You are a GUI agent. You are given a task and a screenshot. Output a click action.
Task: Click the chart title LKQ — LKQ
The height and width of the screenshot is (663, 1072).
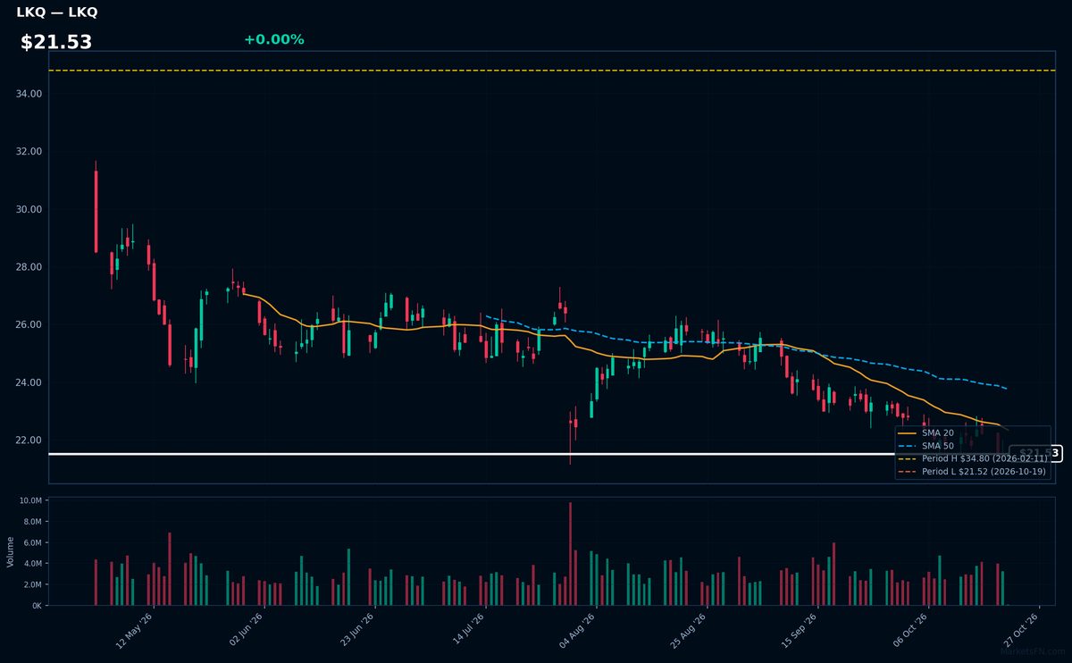pos(57,13)
